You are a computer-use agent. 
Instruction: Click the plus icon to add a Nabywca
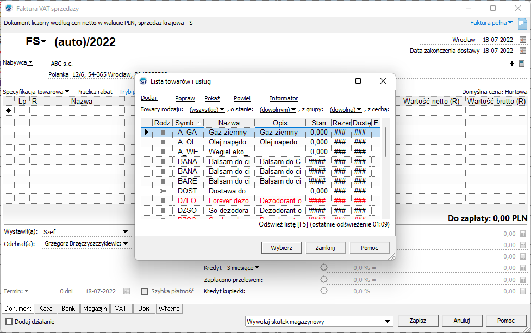coord(511,64)
